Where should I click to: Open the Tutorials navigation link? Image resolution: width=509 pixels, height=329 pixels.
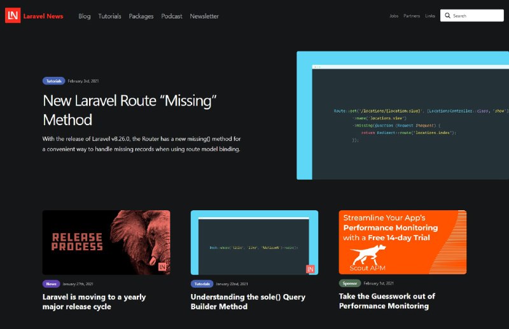(x=109, y=17)
